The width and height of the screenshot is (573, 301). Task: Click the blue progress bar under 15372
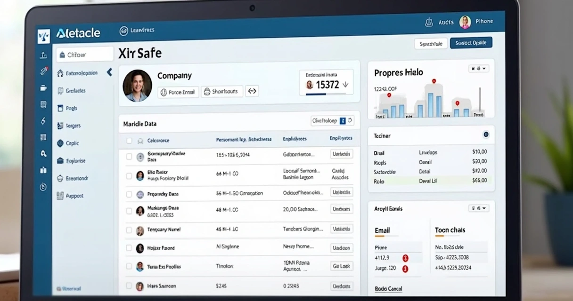pos(316,94)
